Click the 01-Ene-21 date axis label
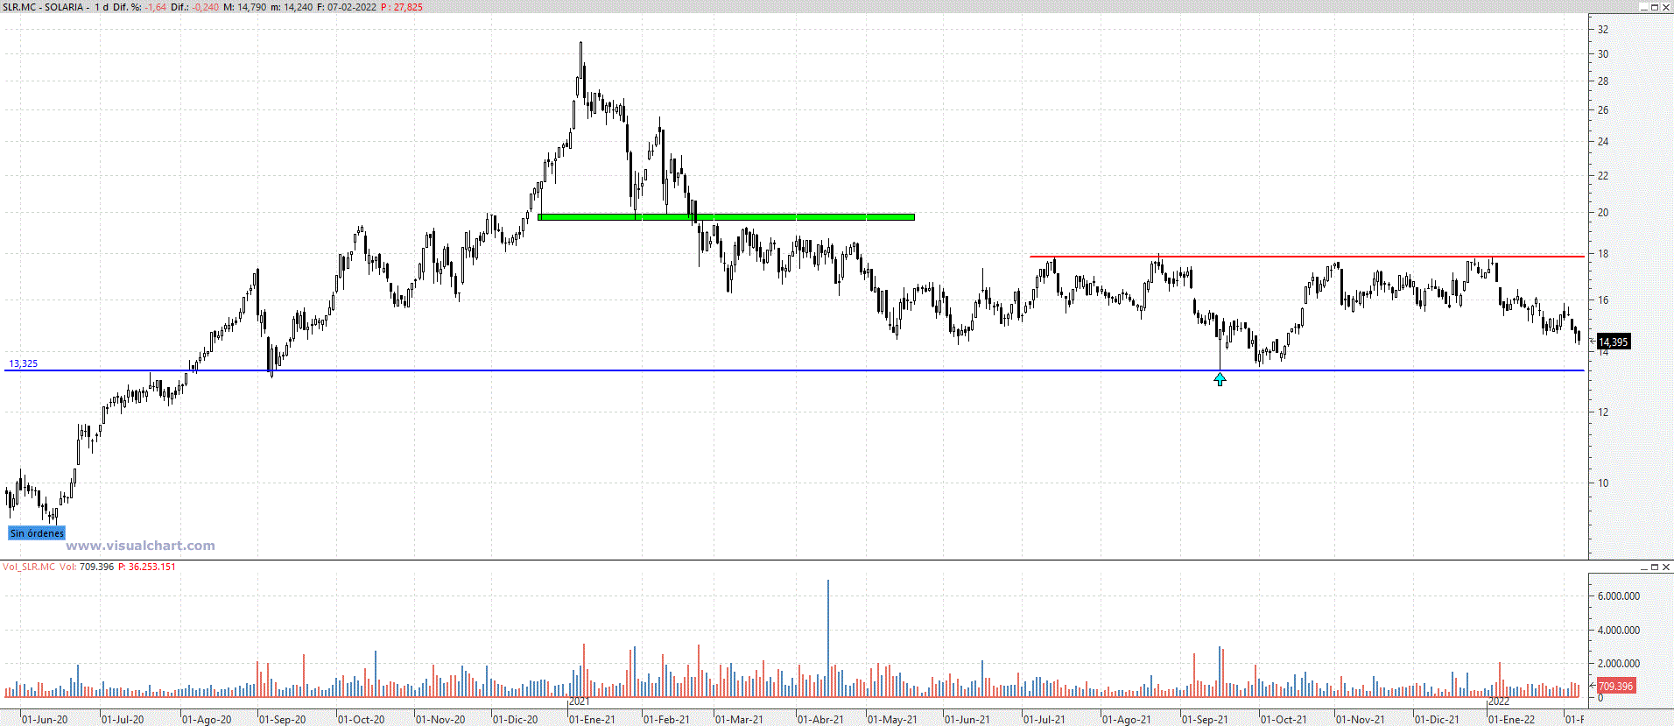Screen dimensions: 1674x726 (593, 720)
